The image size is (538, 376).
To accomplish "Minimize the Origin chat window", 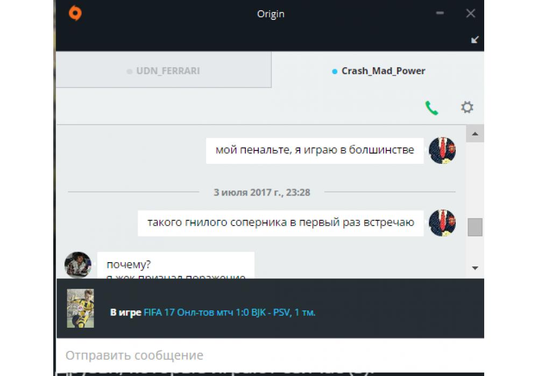I will coord(440,13).
